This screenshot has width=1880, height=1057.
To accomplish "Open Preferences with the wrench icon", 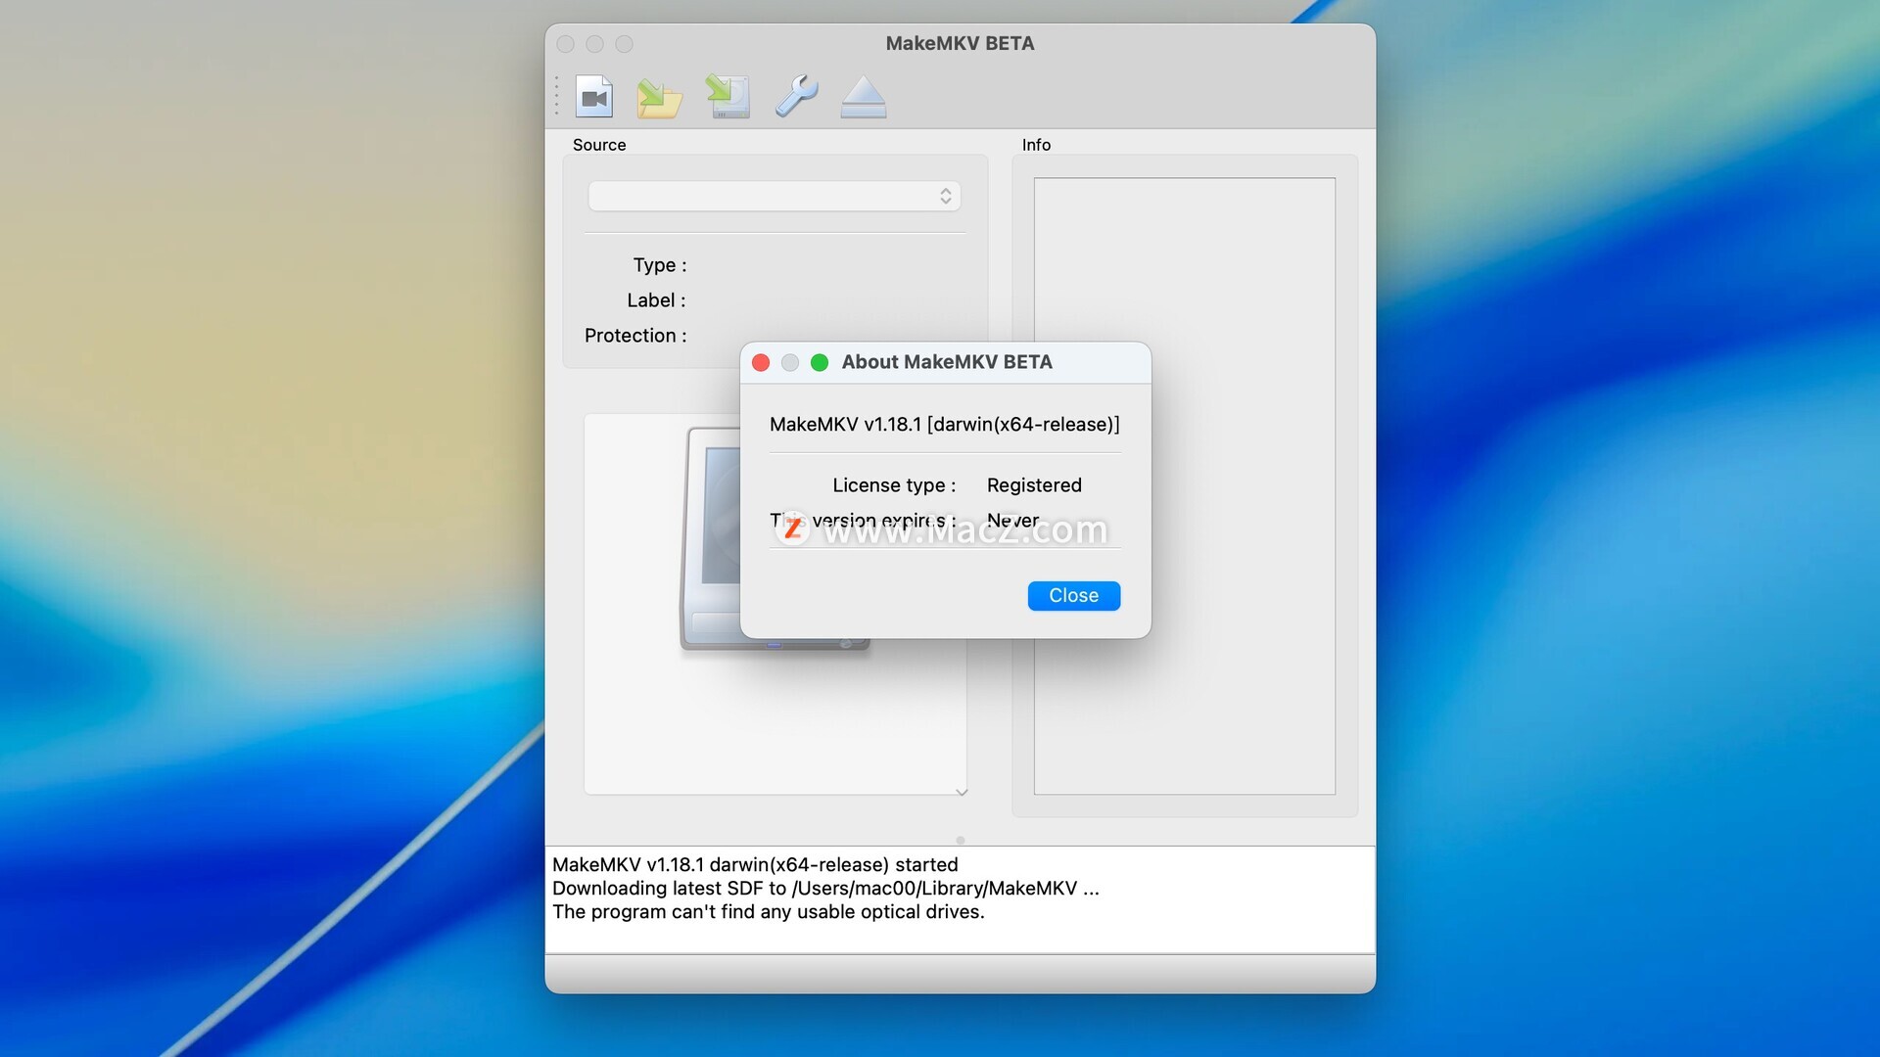I will [x=796, y=97].
